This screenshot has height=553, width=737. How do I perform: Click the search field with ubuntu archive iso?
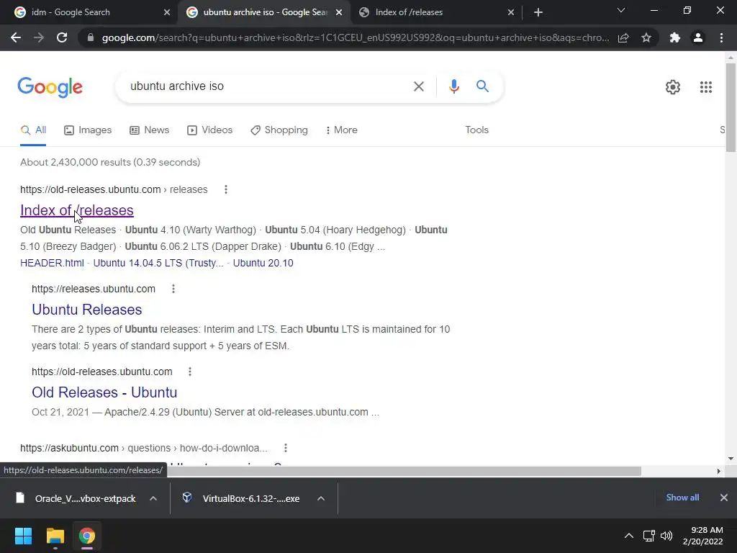click(x=263, y=86)
